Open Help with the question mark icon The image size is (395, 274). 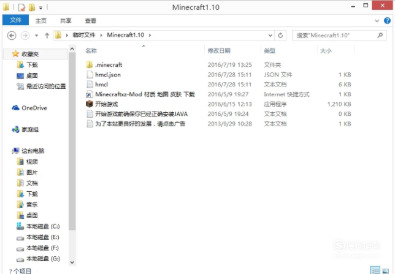pos(387,21)
